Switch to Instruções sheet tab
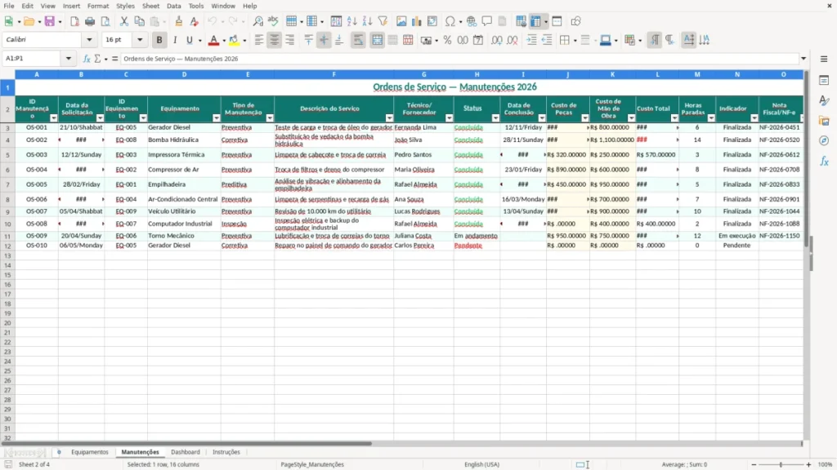Image resolution: width=837 pixels, height=470 pixels. click(226, 452)
